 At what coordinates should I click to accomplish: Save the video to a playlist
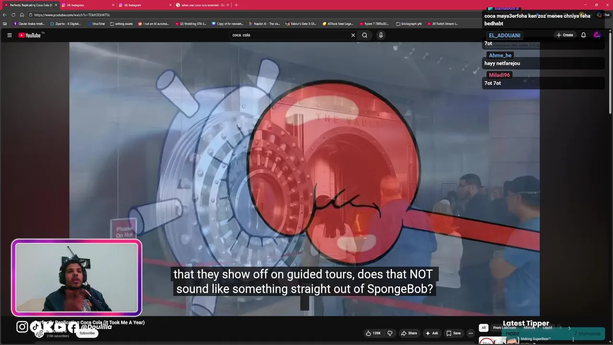[454, 333]
